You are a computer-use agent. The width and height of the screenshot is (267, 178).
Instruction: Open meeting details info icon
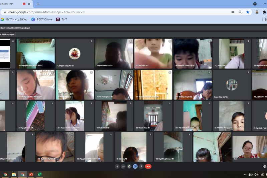tap(265, 166)
